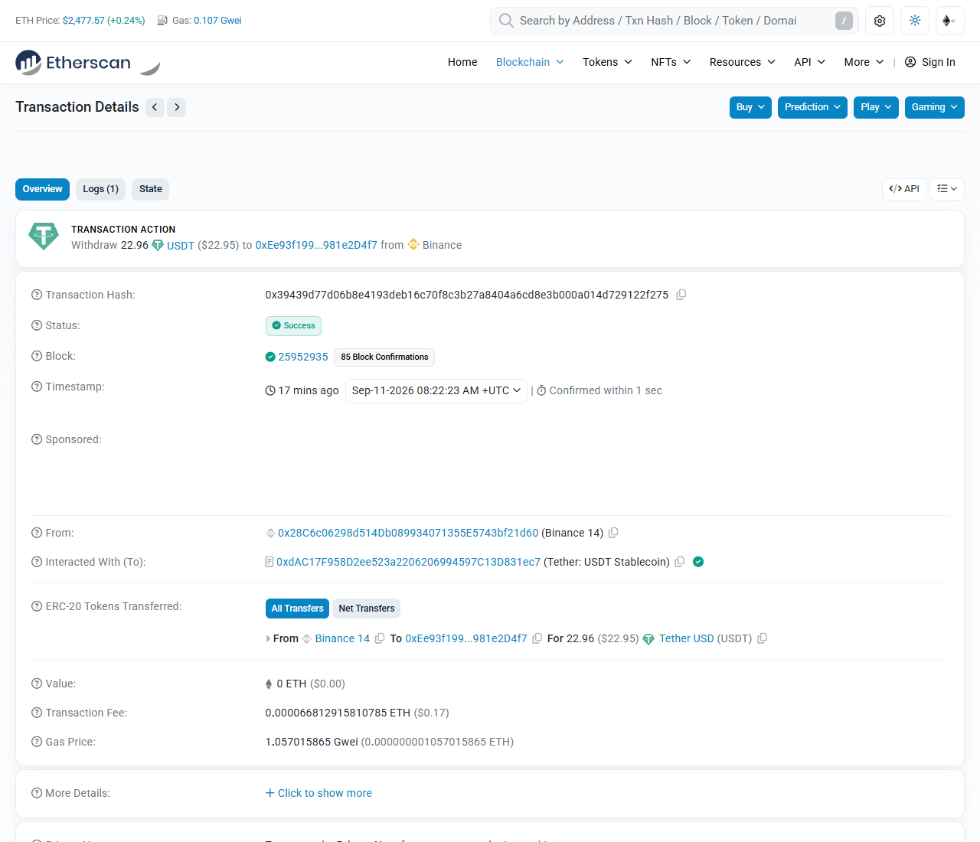Open the Prediction dropdown
Image resolution: width=980 pixels, height=842 pixels.
812,107
